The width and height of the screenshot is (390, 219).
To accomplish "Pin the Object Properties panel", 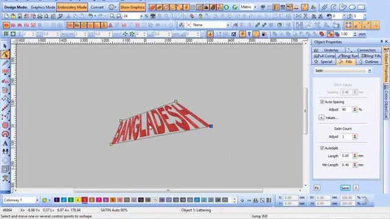I will tap(381, 41).
